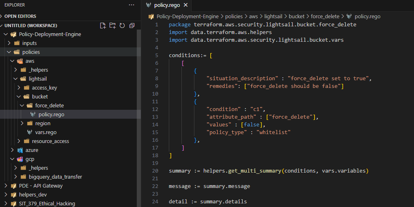
Task: Click the azure folder icon
Action: coord(20,150)
